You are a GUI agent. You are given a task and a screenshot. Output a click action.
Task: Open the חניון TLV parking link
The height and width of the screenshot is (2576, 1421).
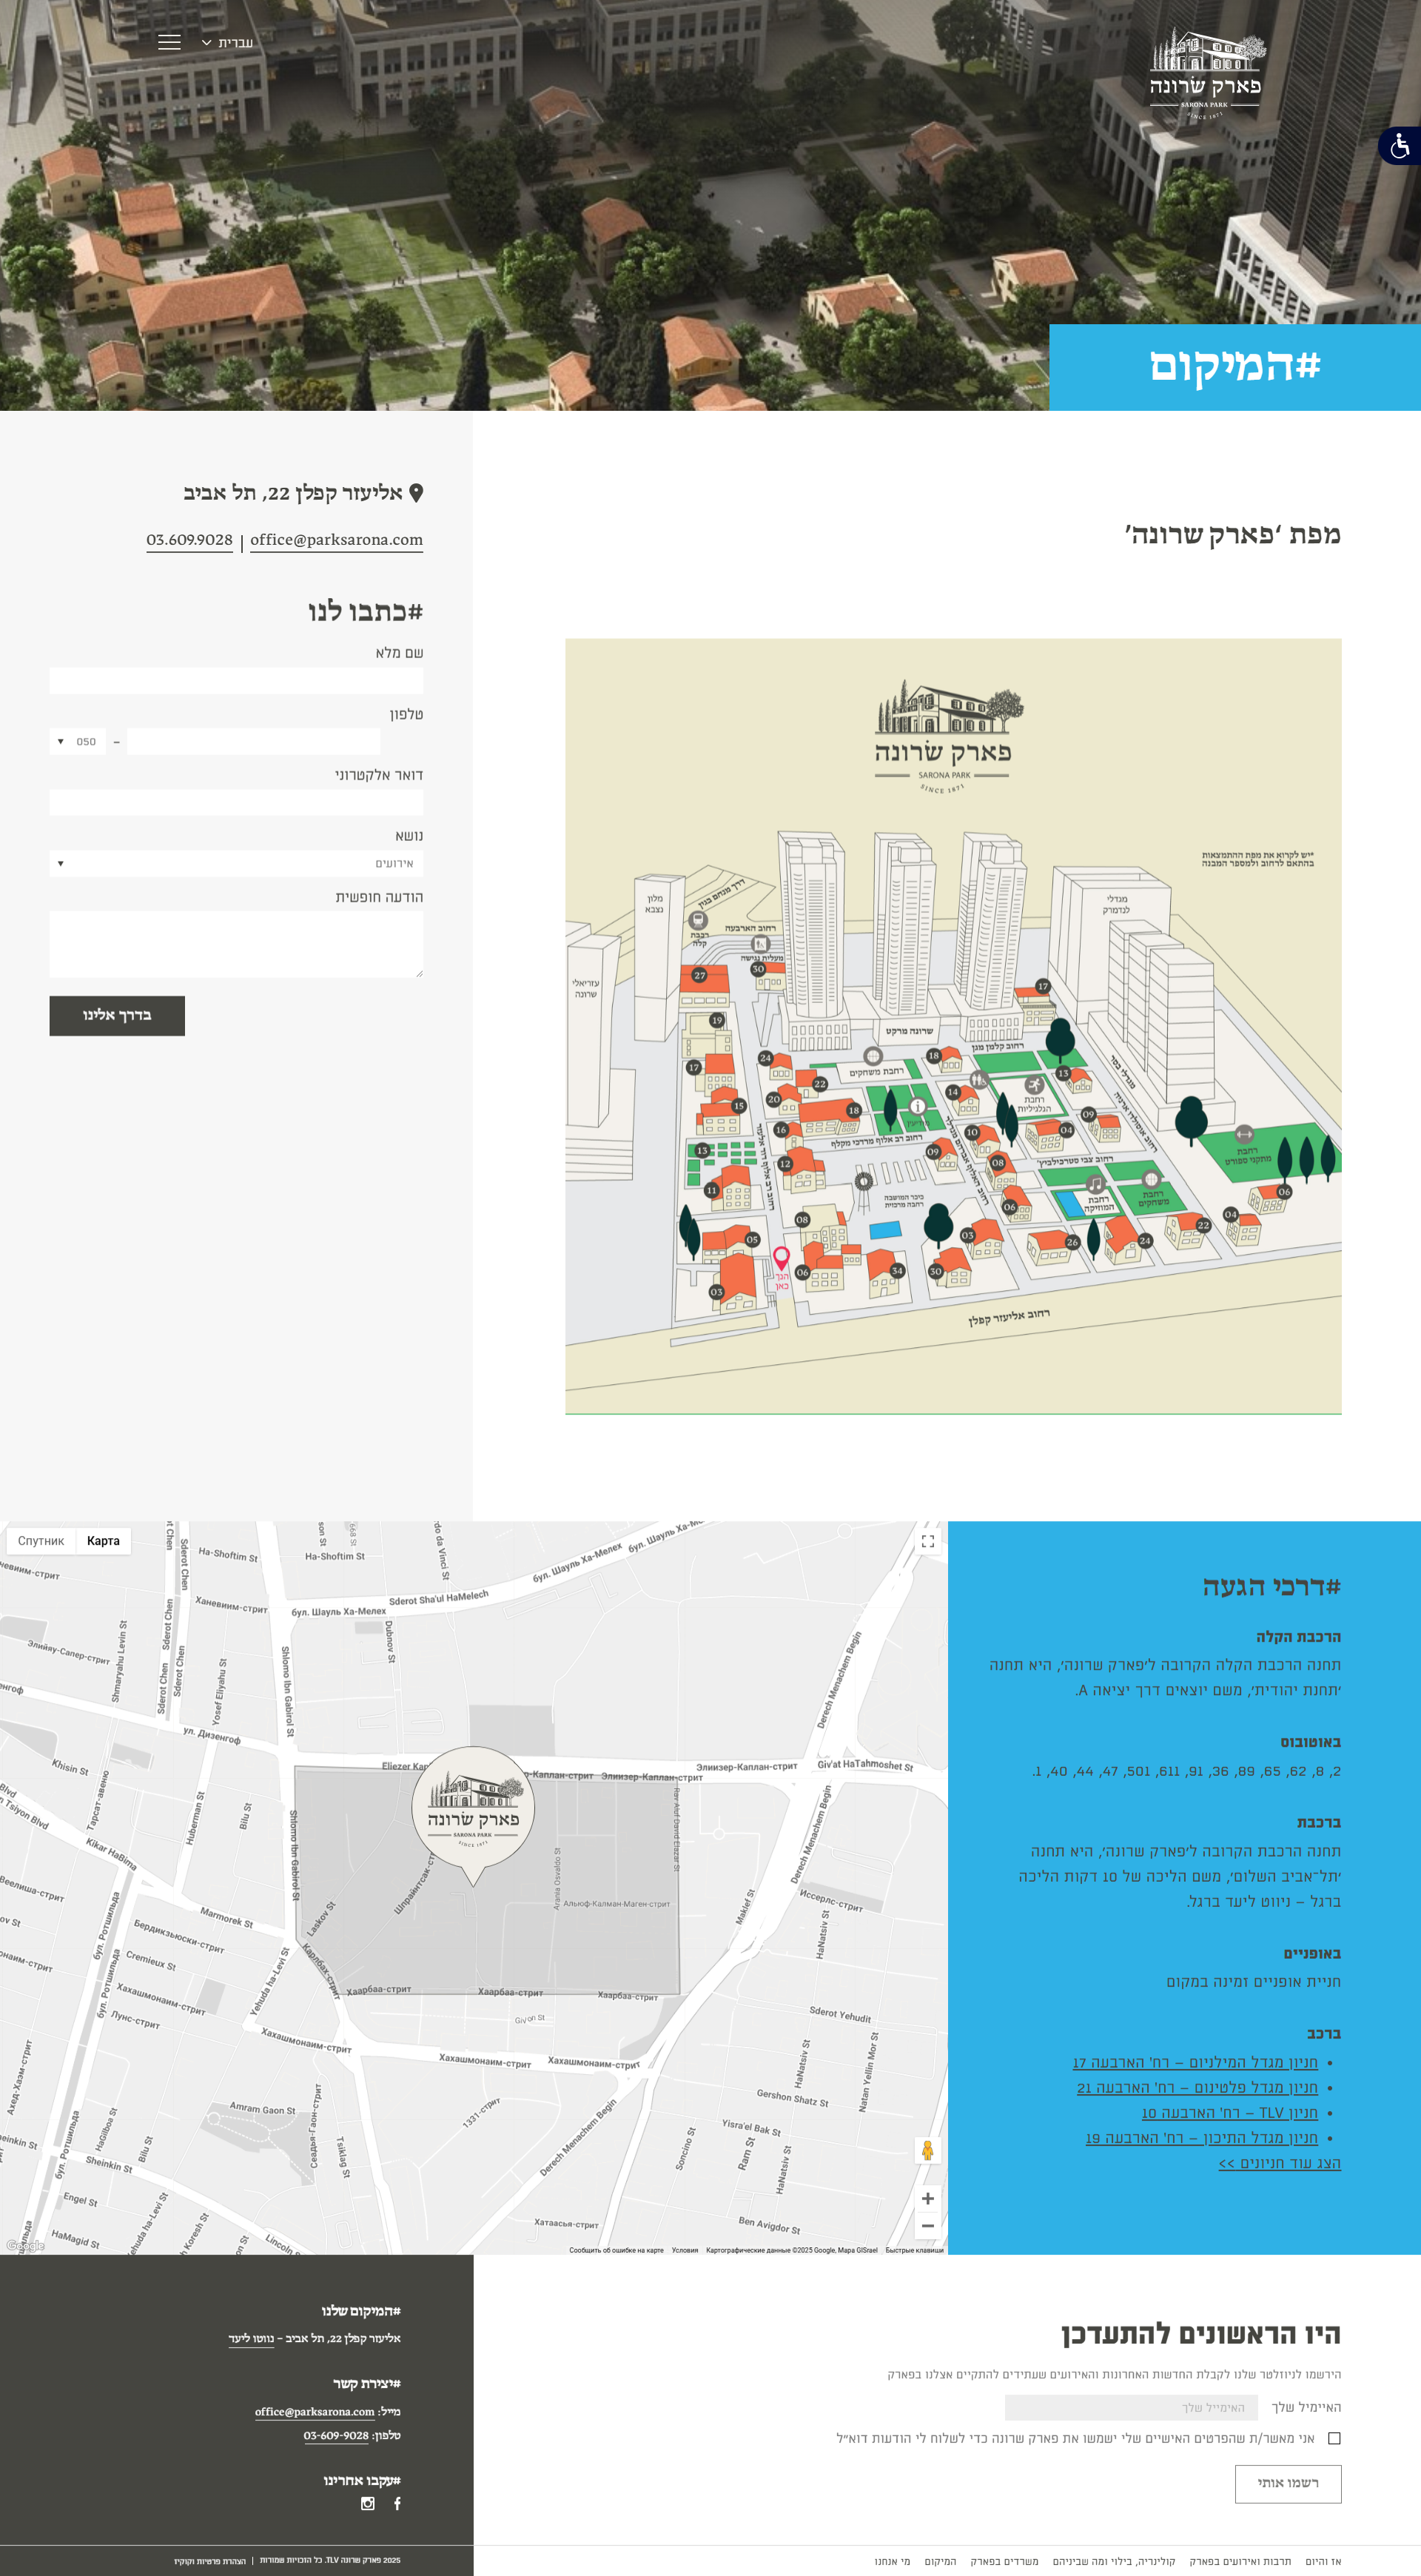click(x=1230, y=2112)
